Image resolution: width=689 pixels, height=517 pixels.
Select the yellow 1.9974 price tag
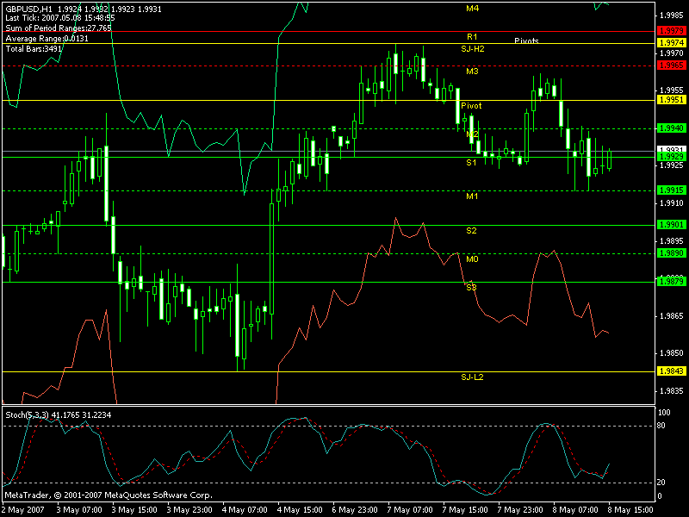[x=671, y=42]
